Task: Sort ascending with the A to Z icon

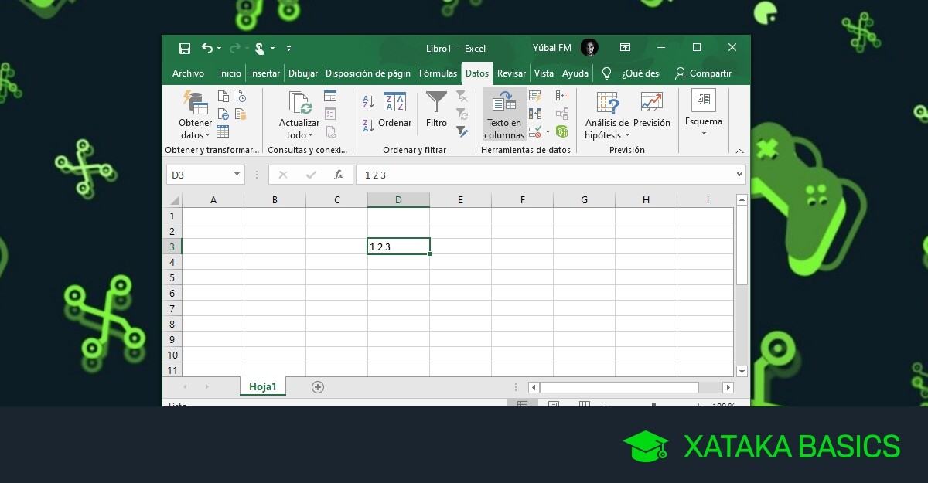Action: click(368, 101)
